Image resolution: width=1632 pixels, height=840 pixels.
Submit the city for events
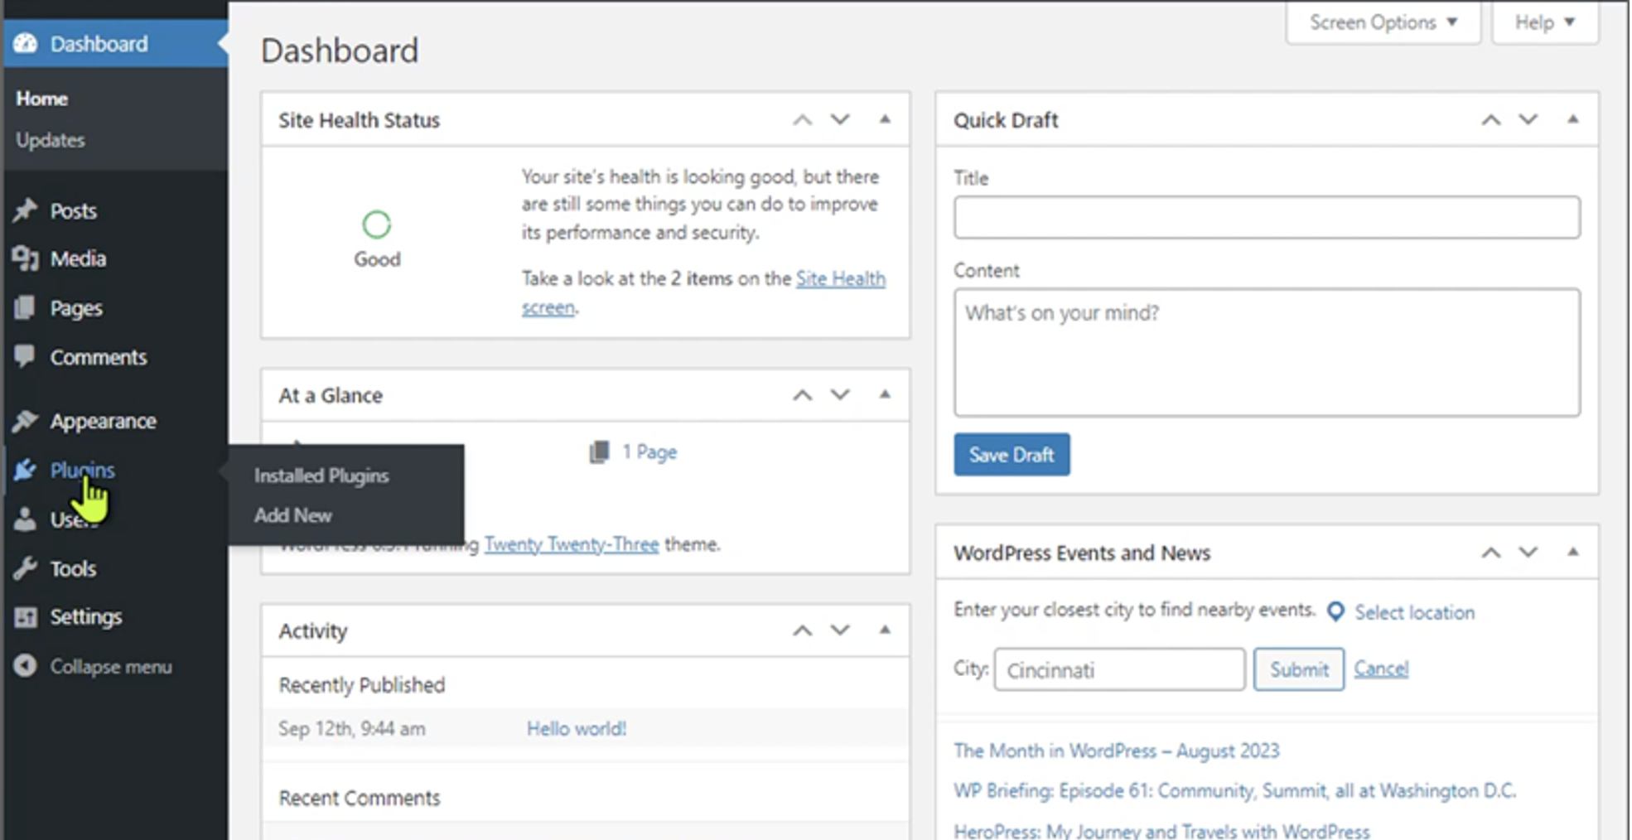pos(1299,669)
